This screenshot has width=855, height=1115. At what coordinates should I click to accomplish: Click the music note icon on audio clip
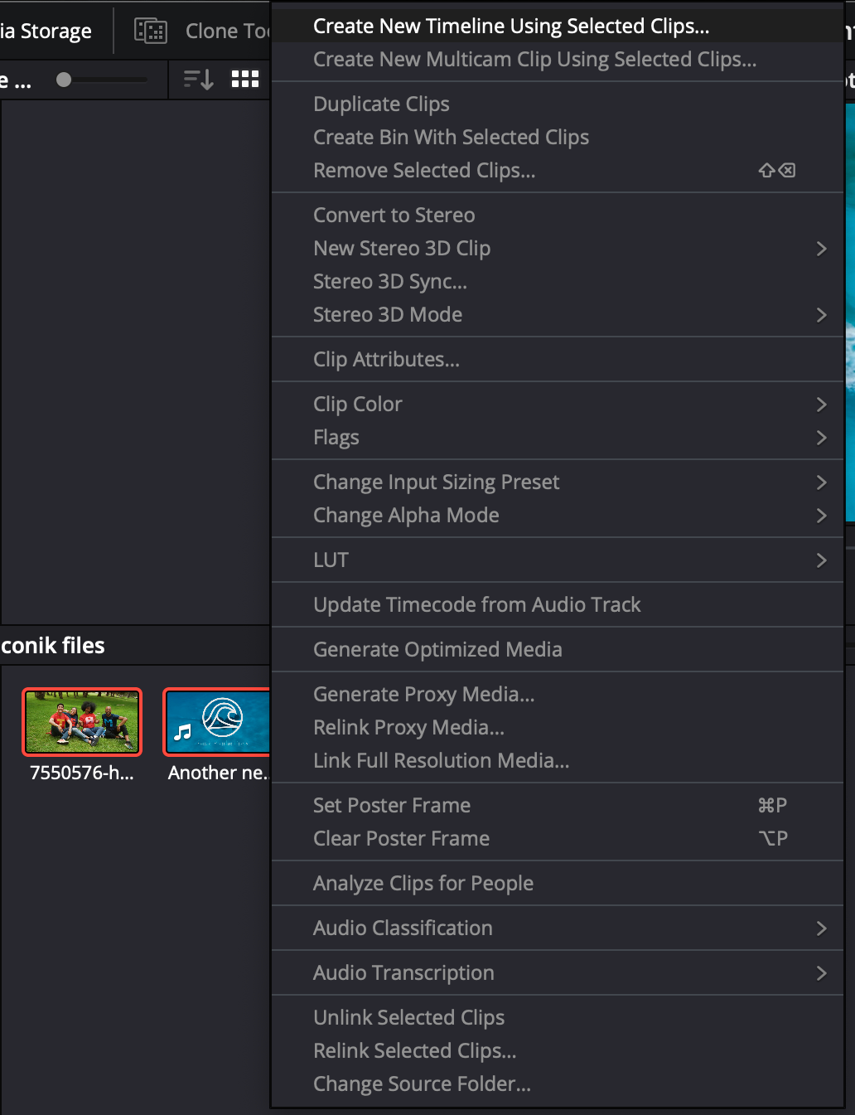point(183,731)
